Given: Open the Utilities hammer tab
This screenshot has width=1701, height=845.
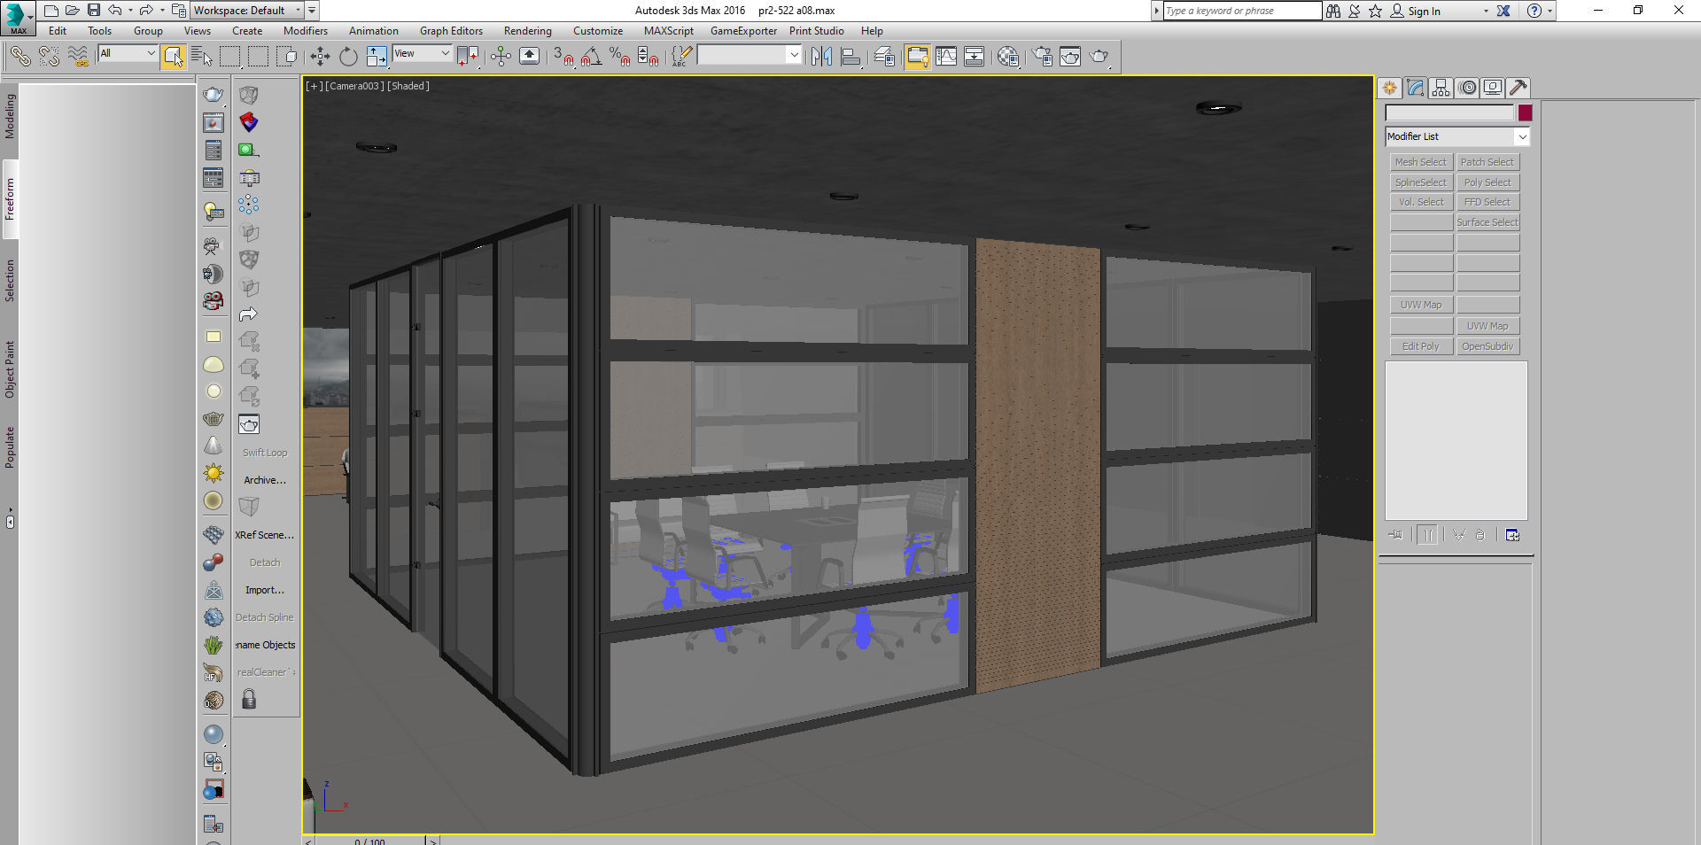Looking at the screenshot, I should tap(1518, 88).
